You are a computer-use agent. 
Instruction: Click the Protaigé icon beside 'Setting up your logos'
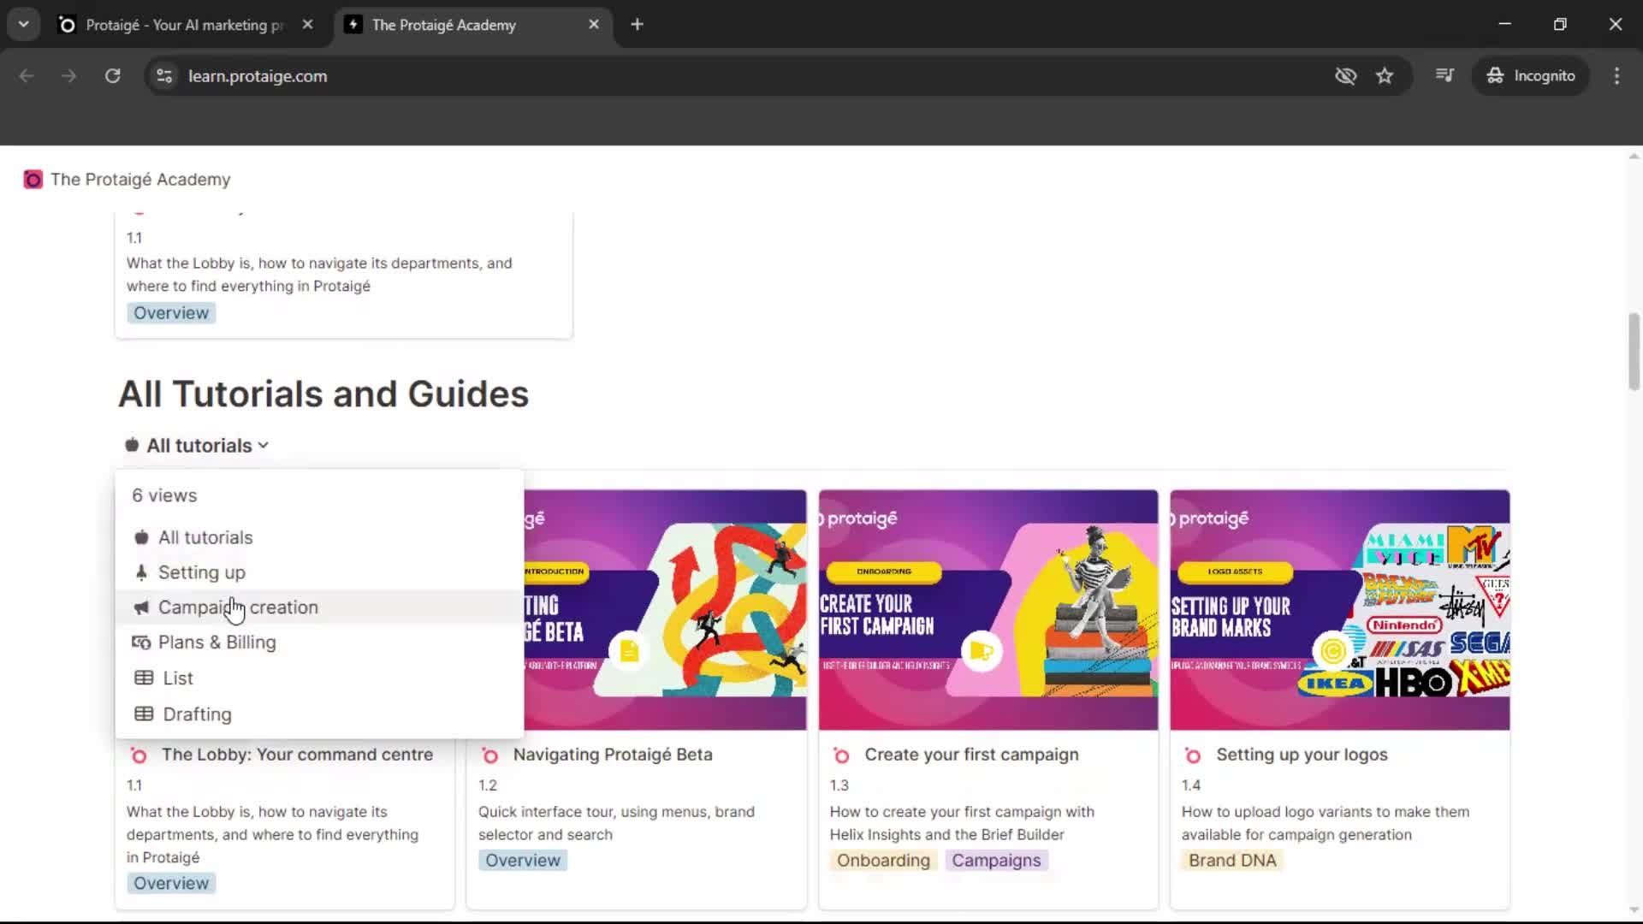point(1193,755)
